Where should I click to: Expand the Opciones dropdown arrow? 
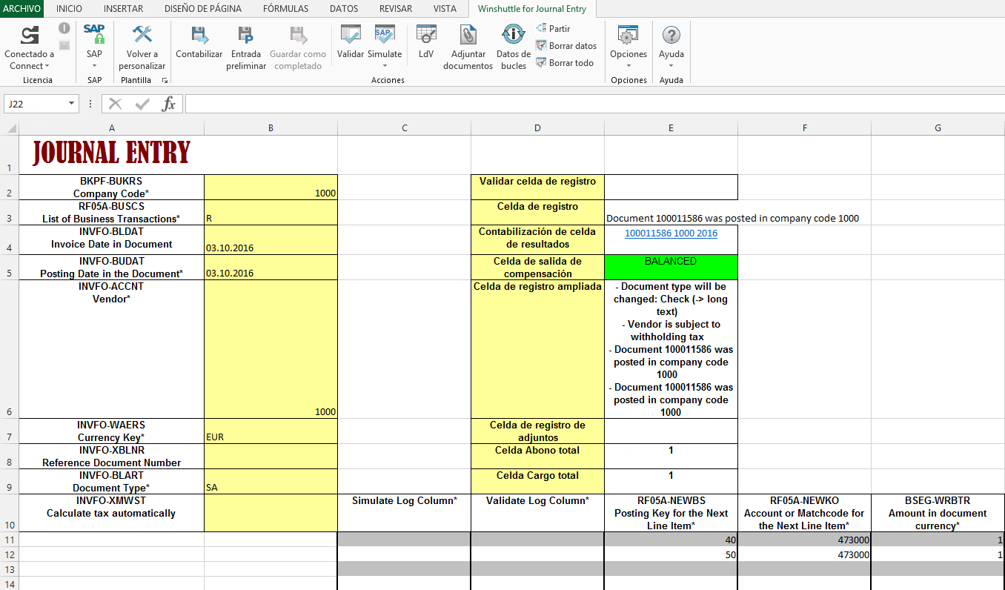[x=628, y=66]
